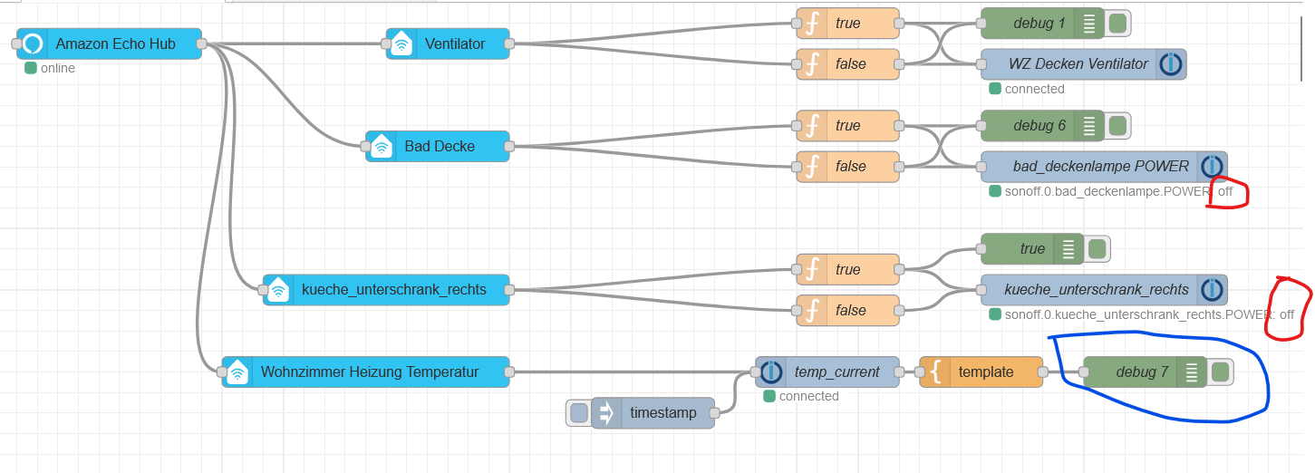This screenshot has width=1315, height=473.
Task: Click the list icon on debug 6 node
Action: click(x=1088, y=126)
